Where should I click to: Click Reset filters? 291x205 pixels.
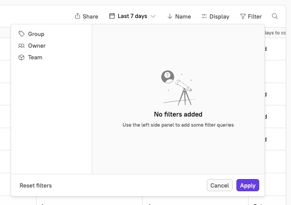click(36, 185)
